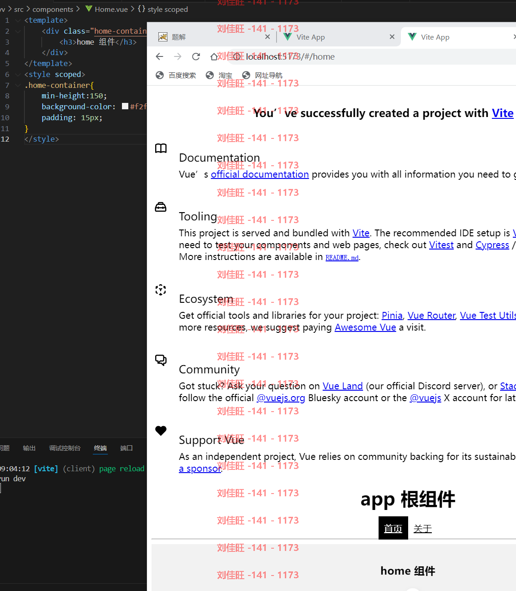Open the Vue Test Utils link
The width and height of the screenshot is (516, 591).
tap(488, 316)
